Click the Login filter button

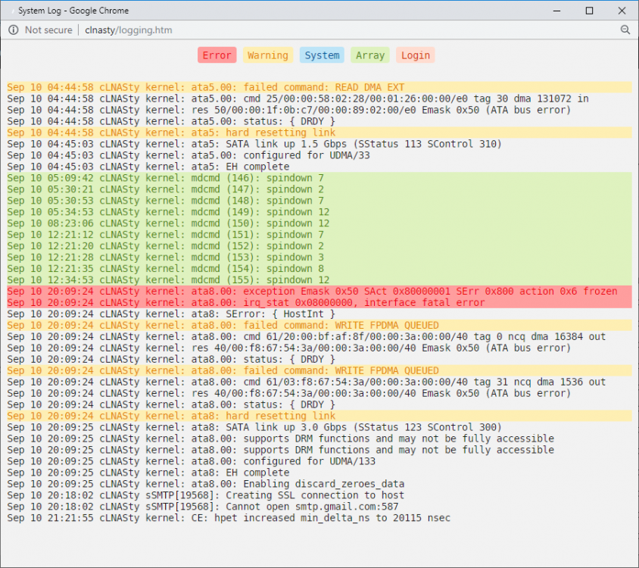click(415, 55)
